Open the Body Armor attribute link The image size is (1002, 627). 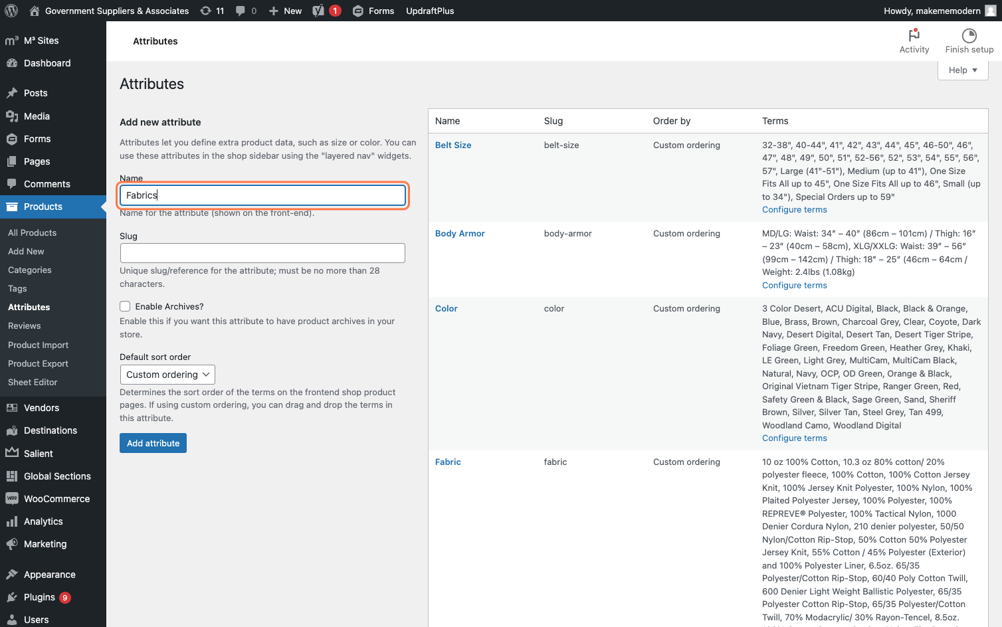point(460,233)
